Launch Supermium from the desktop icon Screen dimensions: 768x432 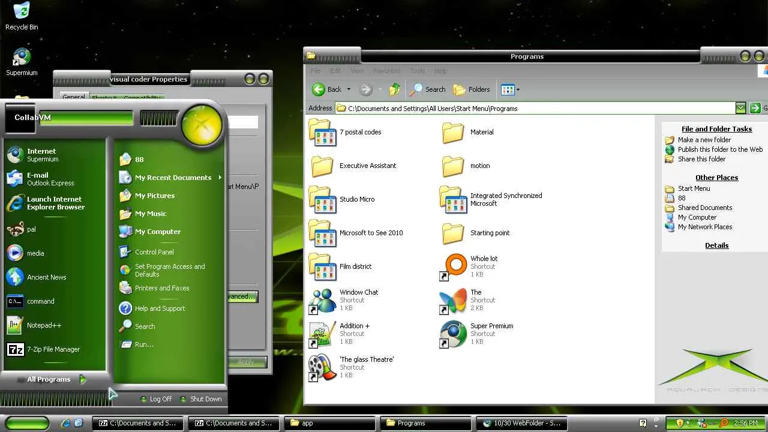click(x=22, y=62)
